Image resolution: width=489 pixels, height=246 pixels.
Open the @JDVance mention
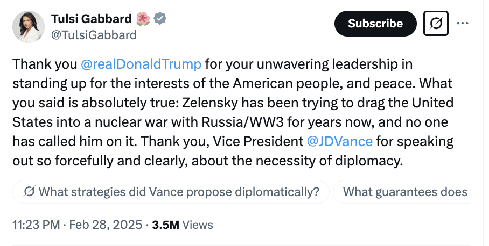pos(339,142)
